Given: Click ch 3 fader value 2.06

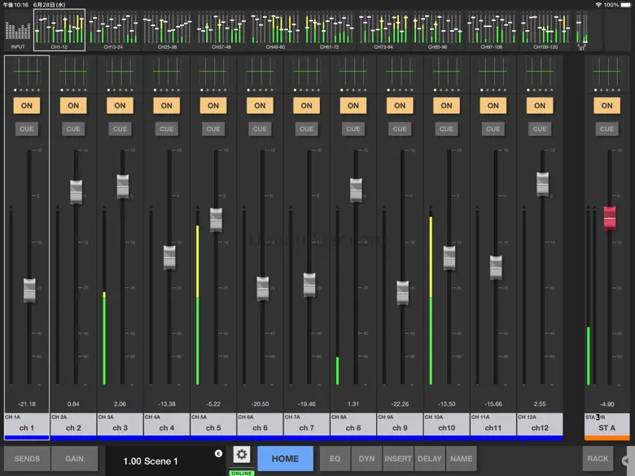Looking at the screenshot, I should click(x=120, y=404).
